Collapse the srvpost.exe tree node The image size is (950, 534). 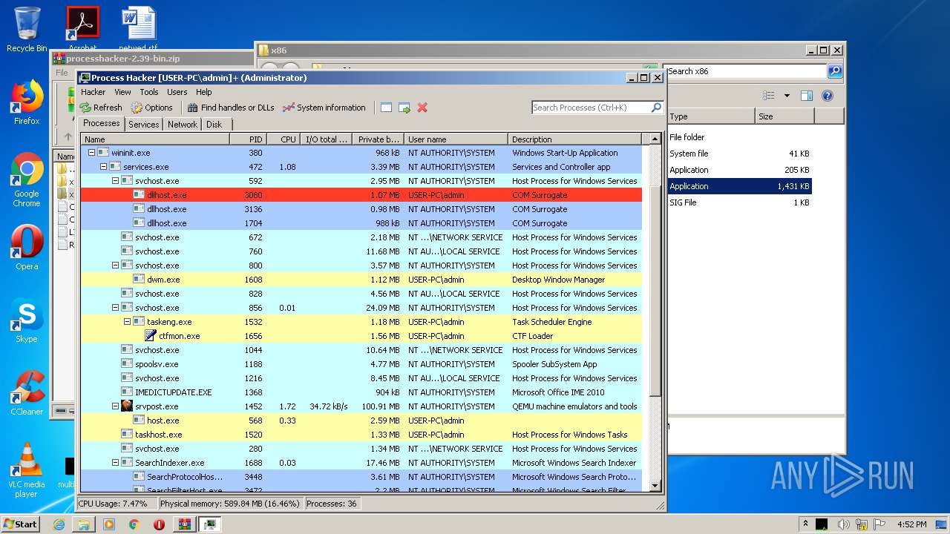pos(116,406)
